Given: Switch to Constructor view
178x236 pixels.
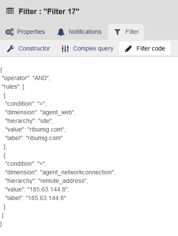Looking at the screenshot, I should pos(28,49).
